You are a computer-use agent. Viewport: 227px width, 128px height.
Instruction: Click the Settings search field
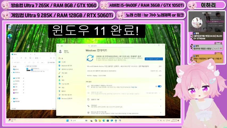point(110,46)
